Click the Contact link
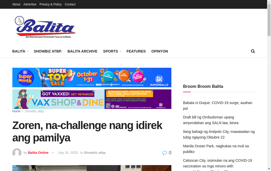This screenshot has height=171, width=271. coord(70,4)
